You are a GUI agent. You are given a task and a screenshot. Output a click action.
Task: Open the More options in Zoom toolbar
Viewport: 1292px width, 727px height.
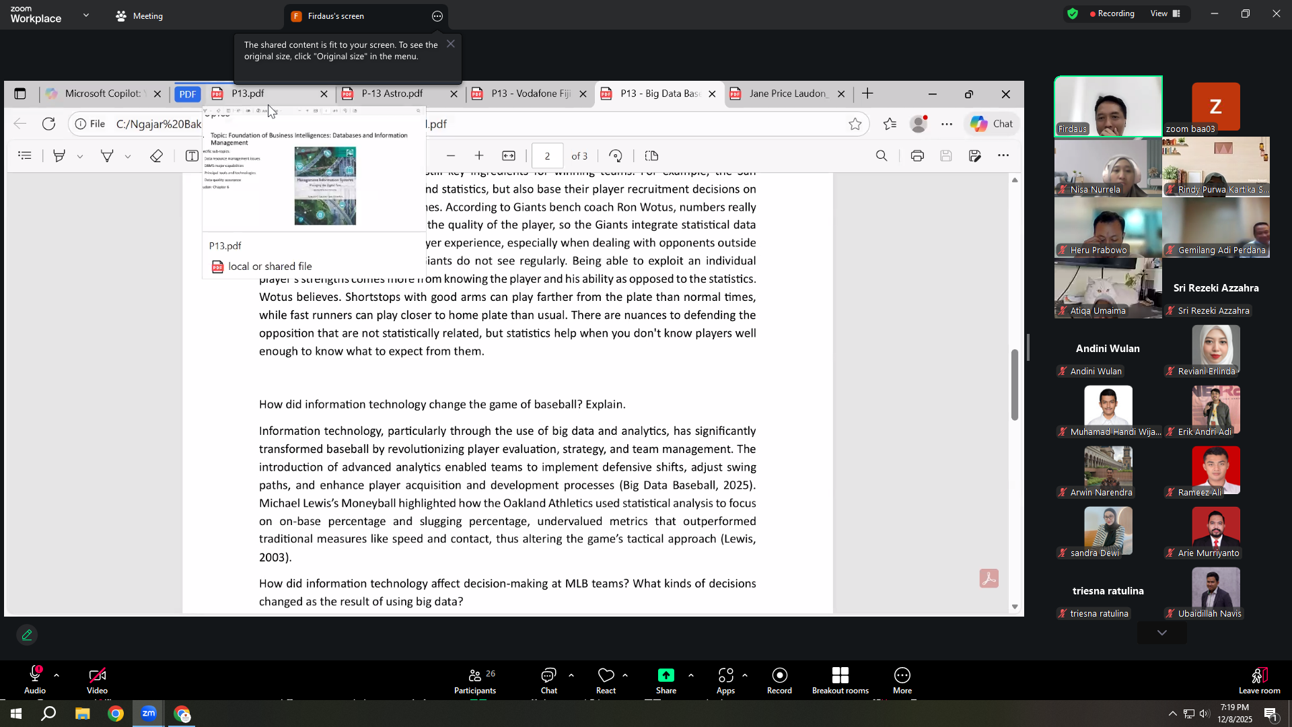tap(902, 680)
